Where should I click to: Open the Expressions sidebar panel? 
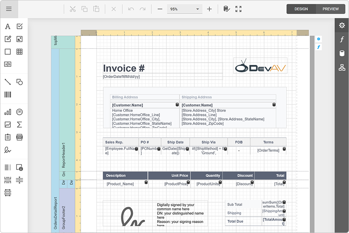coord(342,39)
